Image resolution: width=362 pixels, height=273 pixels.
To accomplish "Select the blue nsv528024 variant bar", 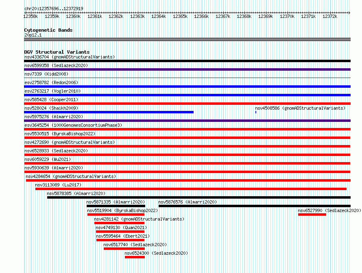I will [109, 112].
